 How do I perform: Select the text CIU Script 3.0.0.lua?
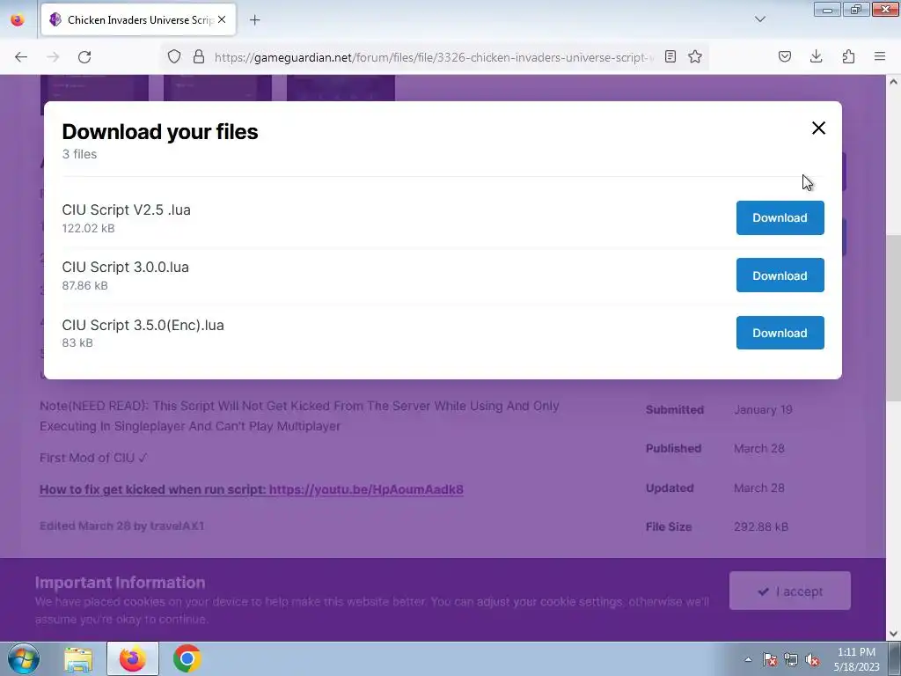[125, 268]
